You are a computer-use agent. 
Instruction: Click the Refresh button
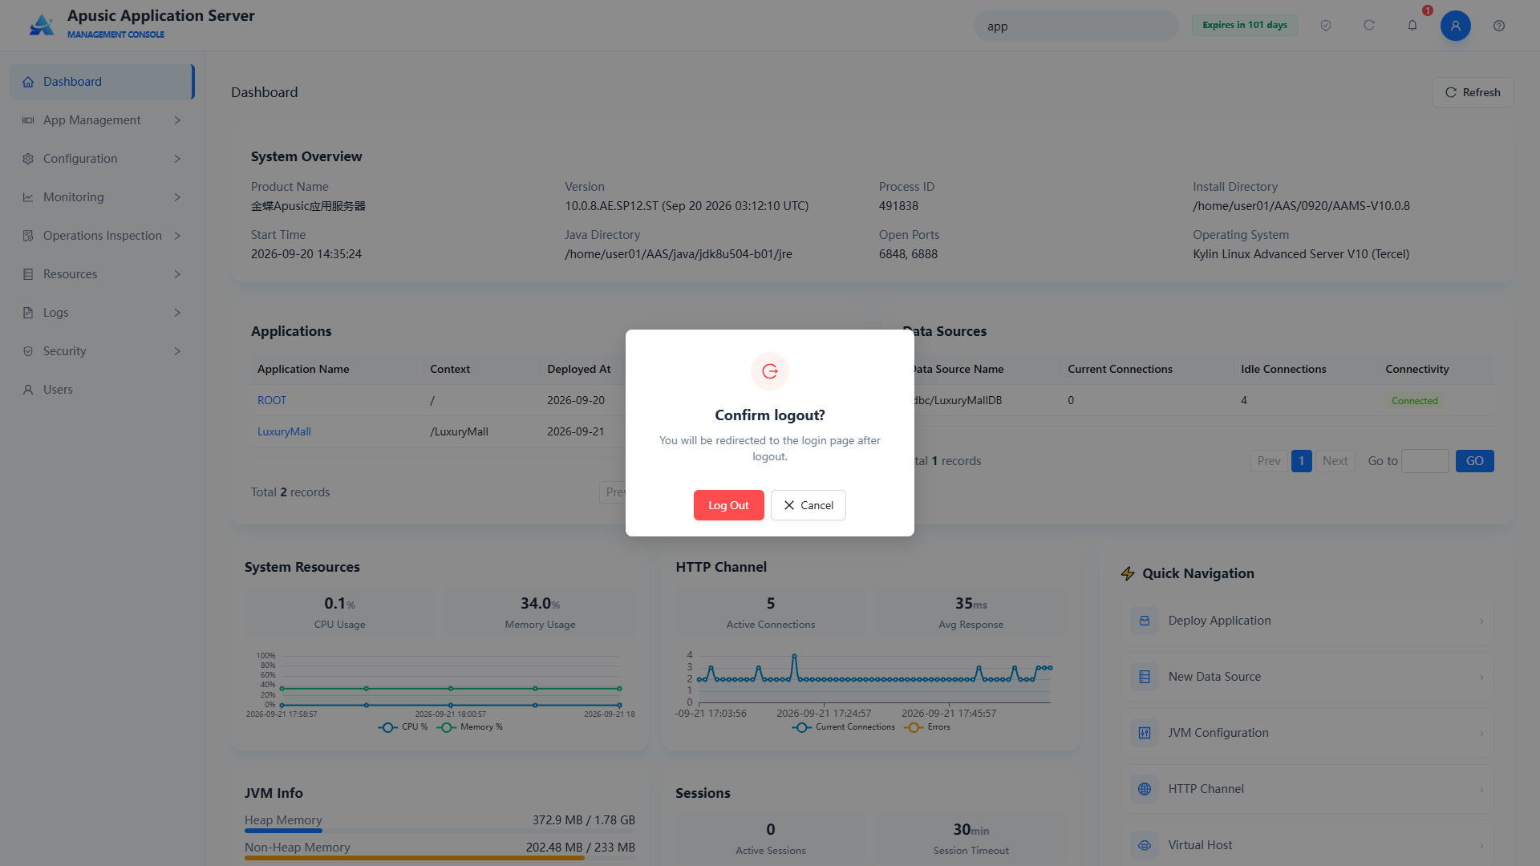1473,92
